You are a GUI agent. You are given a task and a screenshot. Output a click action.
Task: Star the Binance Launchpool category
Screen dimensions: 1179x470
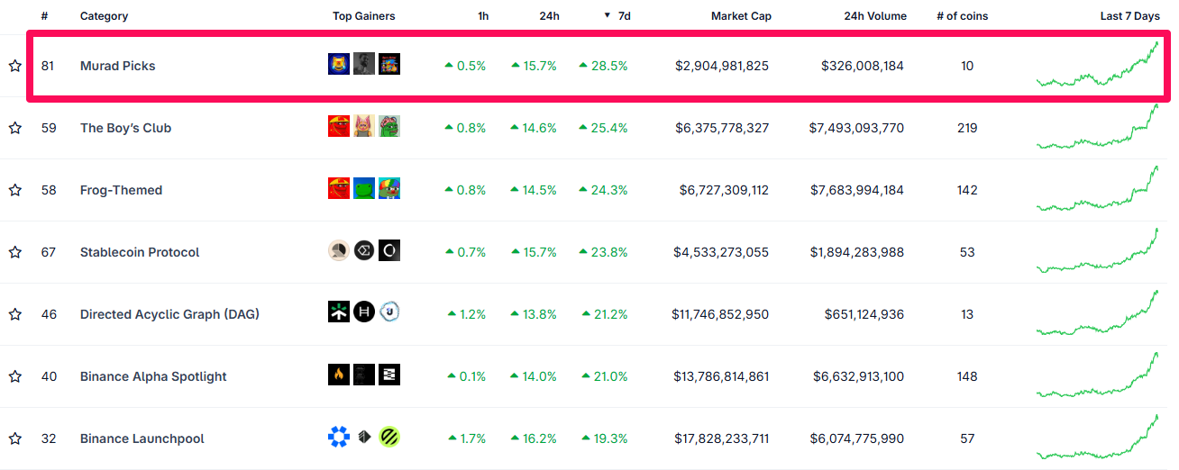pos(15,438)
